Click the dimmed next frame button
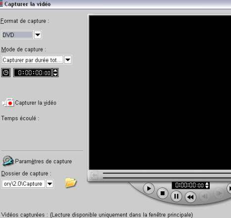The width and height of the screenshot is (231, 218). [219, 193]
